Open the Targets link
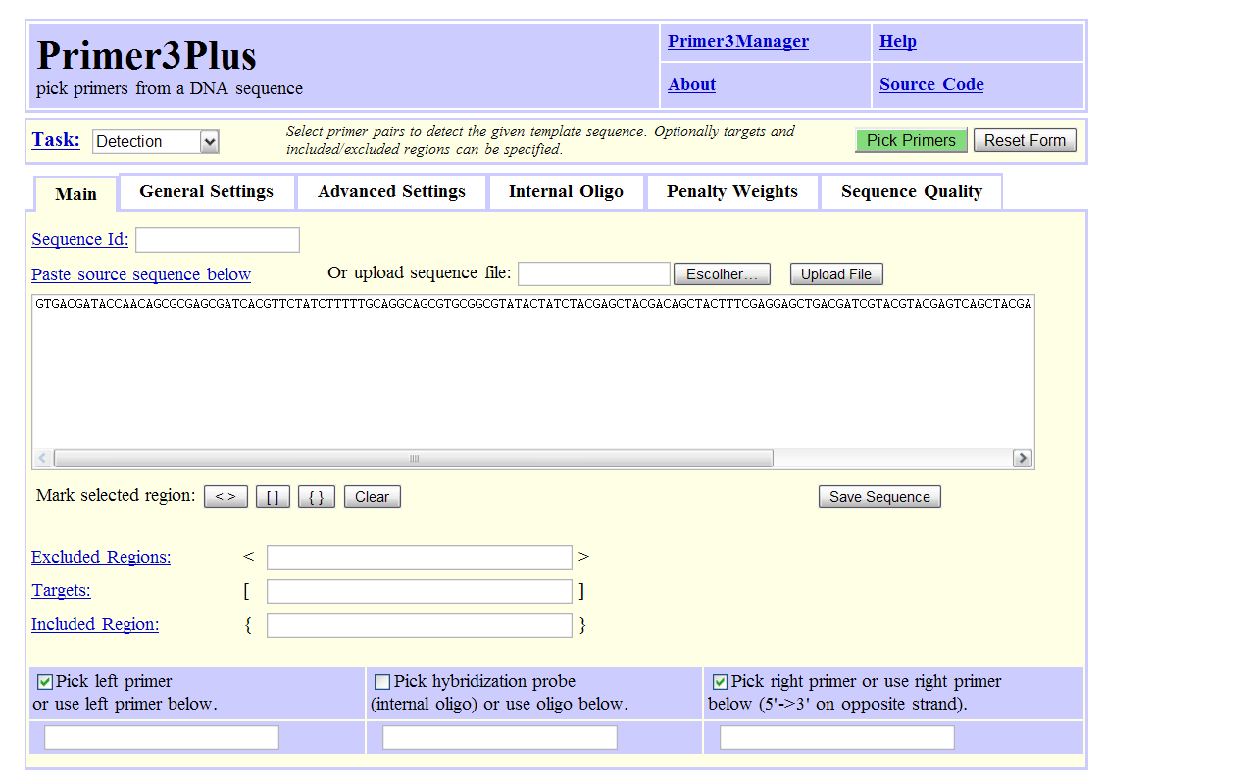1255x784 pixels. (x=61, y=590)
